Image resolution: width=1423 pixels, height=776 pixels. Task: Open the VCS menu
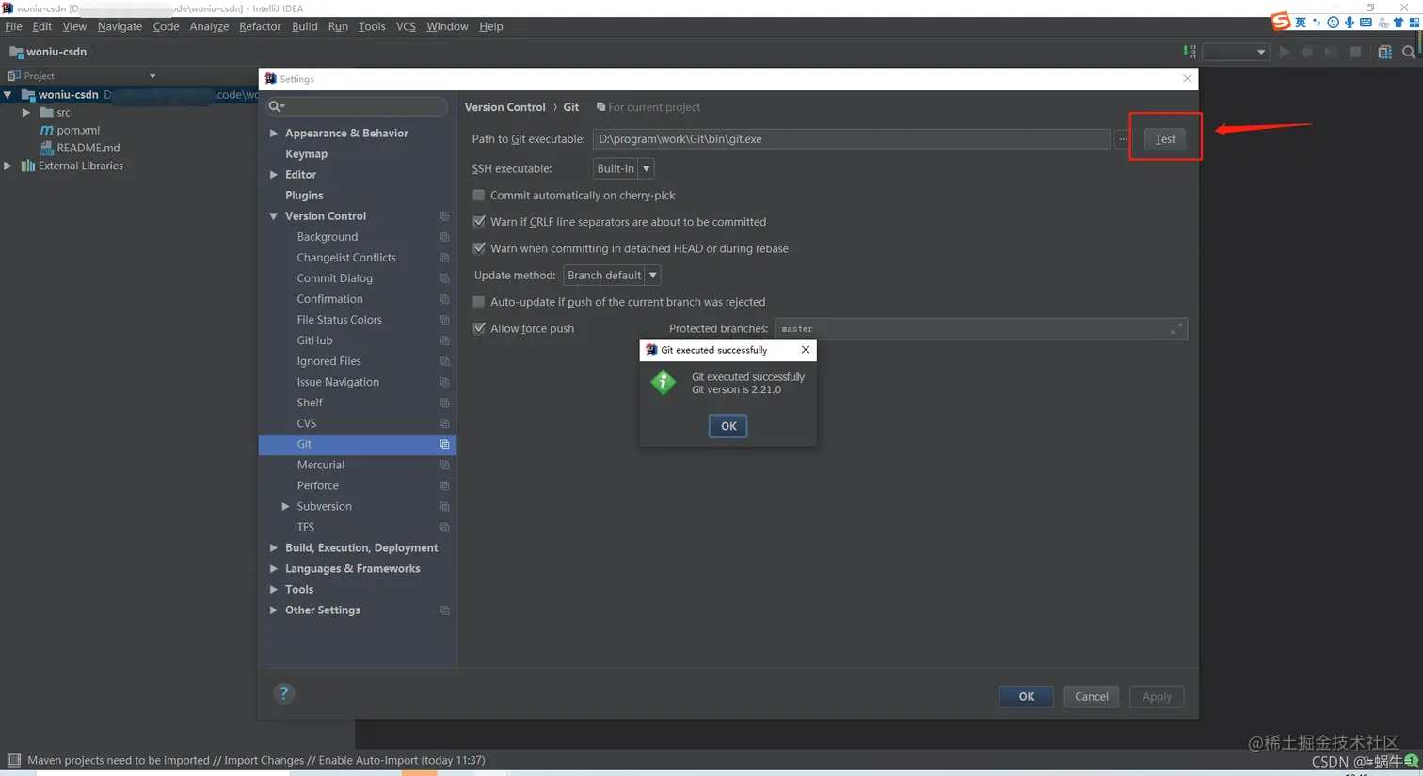pyautogui.click(x=406, y=26)
